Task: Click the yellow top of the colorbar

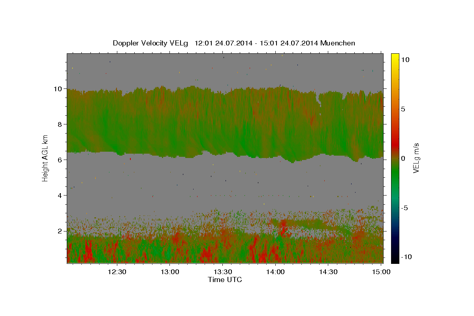Action: tap(395, 57)
